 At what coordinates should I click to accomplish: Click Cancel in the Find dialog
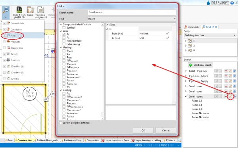pos(165,131)
